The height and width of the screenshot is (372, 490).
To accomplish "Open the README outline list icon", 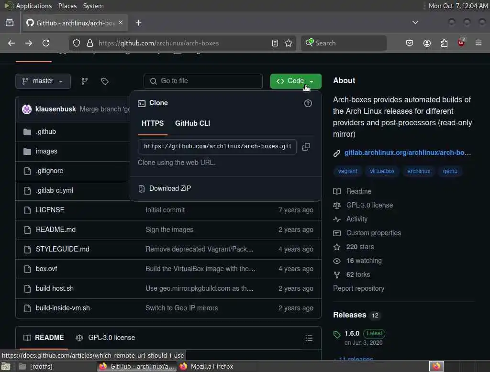I will 309,338.
